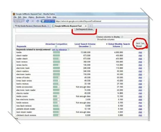Image resolution: width=161 pixels, height=132 pixels.
Task: Sort by Advertiser Competition column
Action: tap(56, 44)
